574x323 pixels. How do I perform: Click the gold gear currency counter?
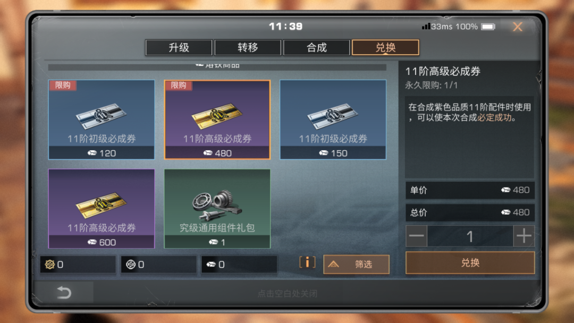[78, 265]
